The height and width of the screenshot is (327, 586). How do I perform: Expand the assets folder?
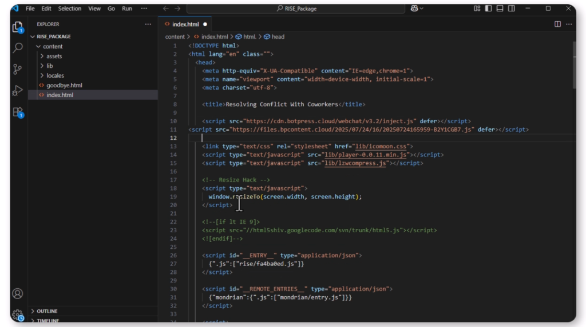coord(93,56)
